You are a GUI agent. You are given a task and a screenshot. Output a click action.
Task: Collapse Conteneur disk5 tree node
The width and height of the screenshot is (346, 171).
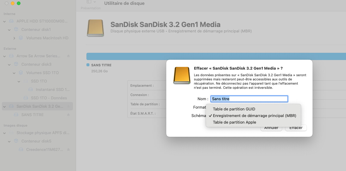pyautogui.click(x=9, y=141)
